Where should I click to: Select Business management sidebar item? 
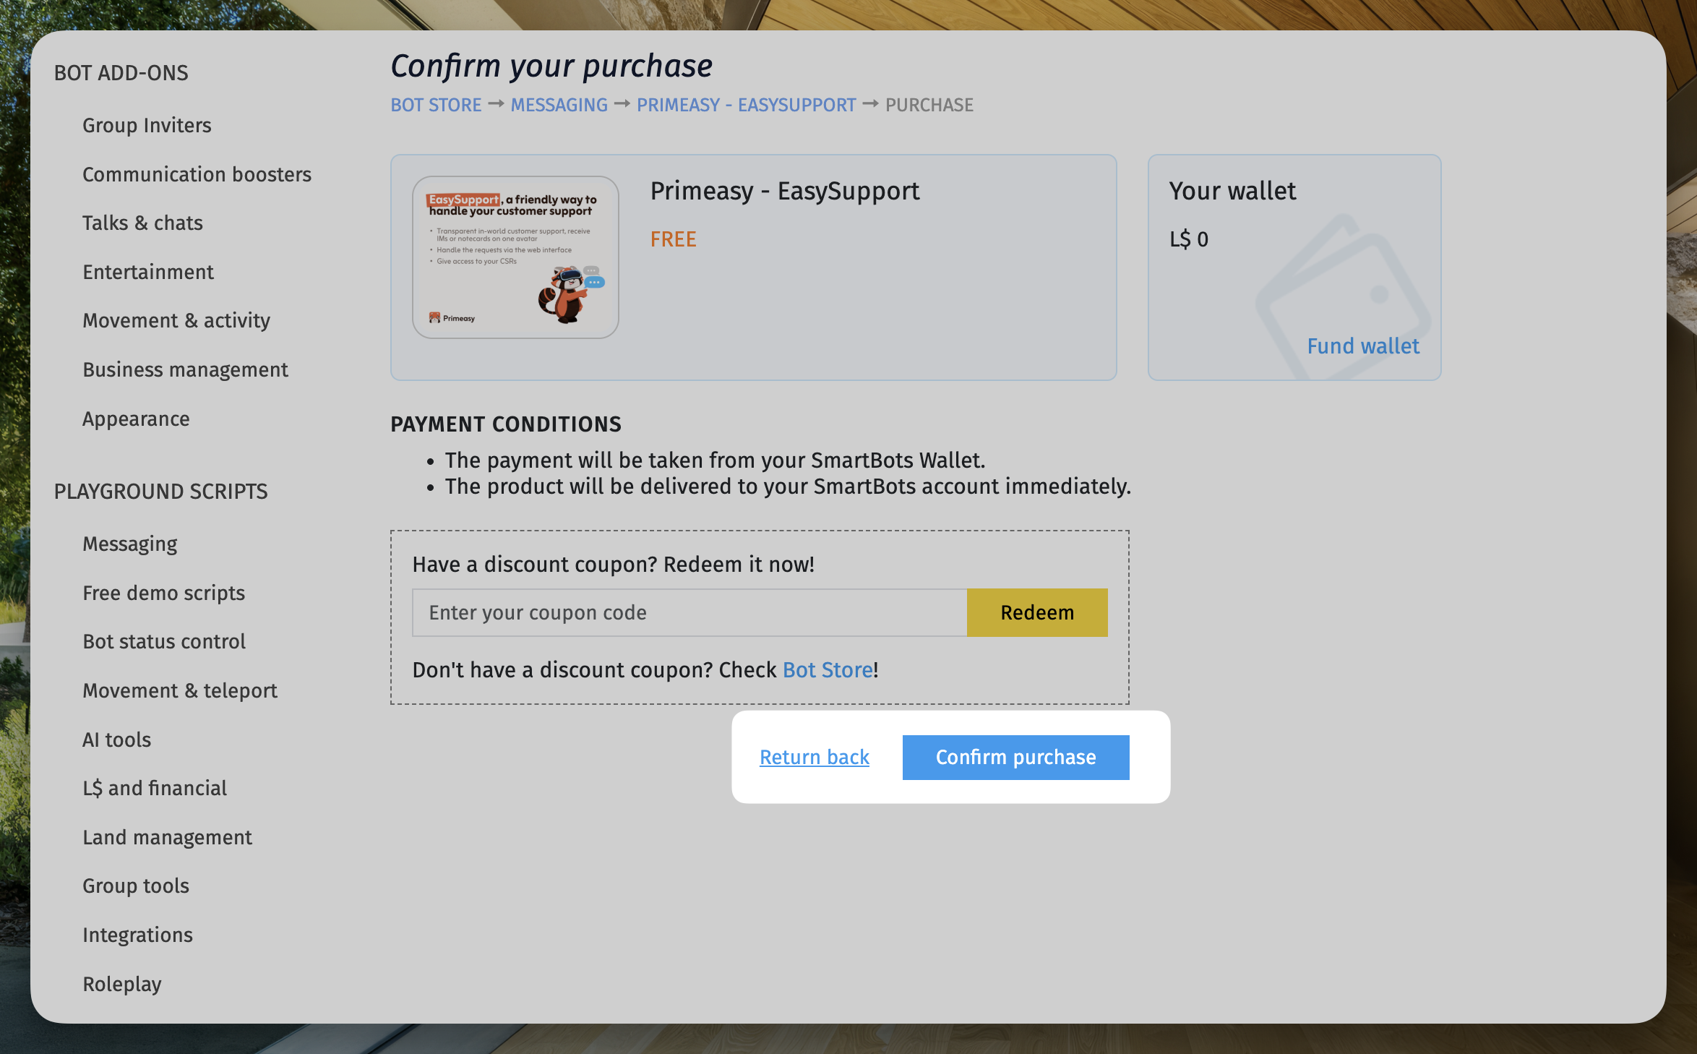point(185,370)
